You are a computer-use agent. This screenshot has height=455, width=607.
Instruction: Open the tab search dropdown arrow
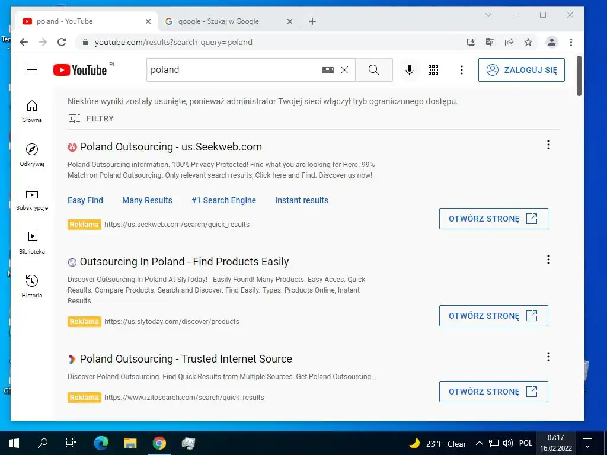point(488,15)
